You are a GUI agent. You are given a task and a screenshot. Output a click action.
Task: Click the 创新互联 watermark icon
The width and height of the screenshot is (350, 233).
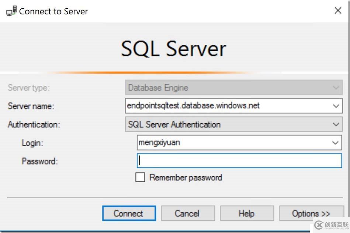318,225
